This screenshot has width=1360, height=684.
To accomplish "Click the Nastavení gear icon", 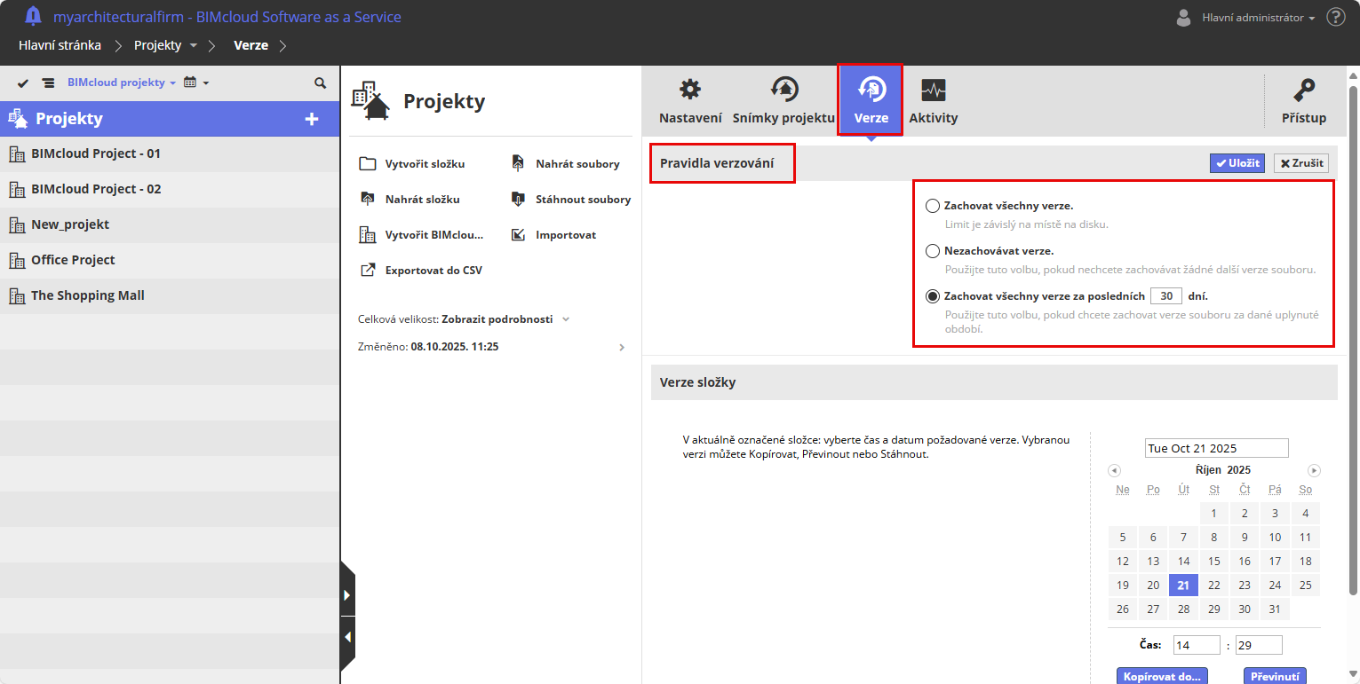I will point(689,89).
